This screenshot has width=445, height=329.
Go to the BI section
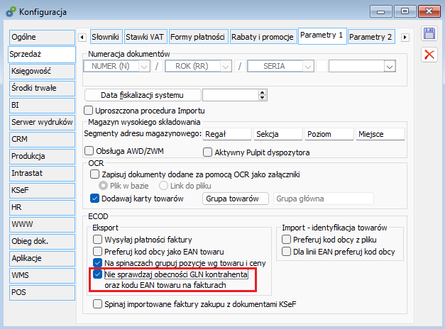pyautogui.click(x=42, y=105)
